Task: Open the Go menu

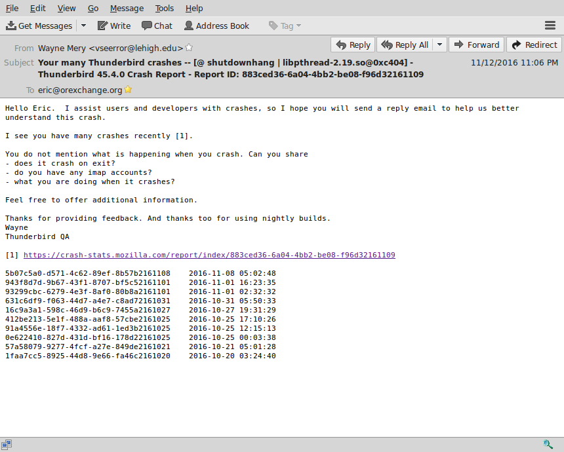Action: pos(93,9)
